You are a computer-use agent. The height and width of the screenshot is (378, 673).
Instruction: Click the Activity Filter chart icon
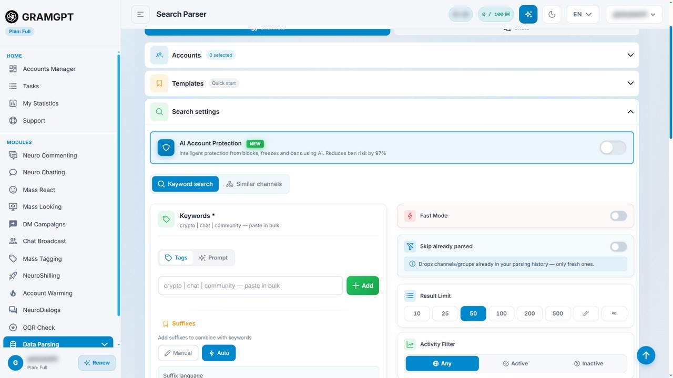410,344
